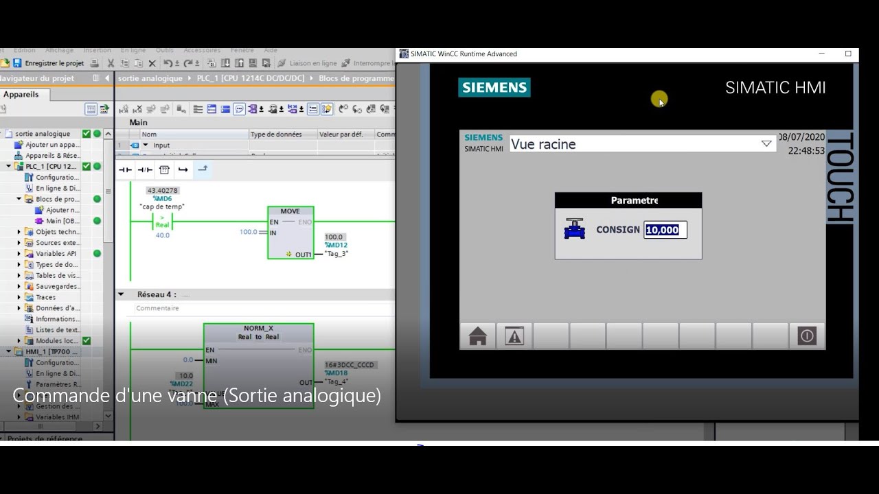
Task: Insert a normally open contact
Action: (125, 169)
